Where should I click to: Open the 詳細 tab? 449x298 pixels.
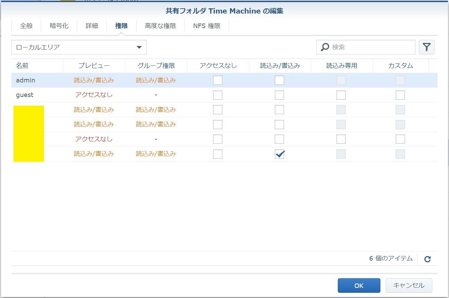click(x=92, y=26)
